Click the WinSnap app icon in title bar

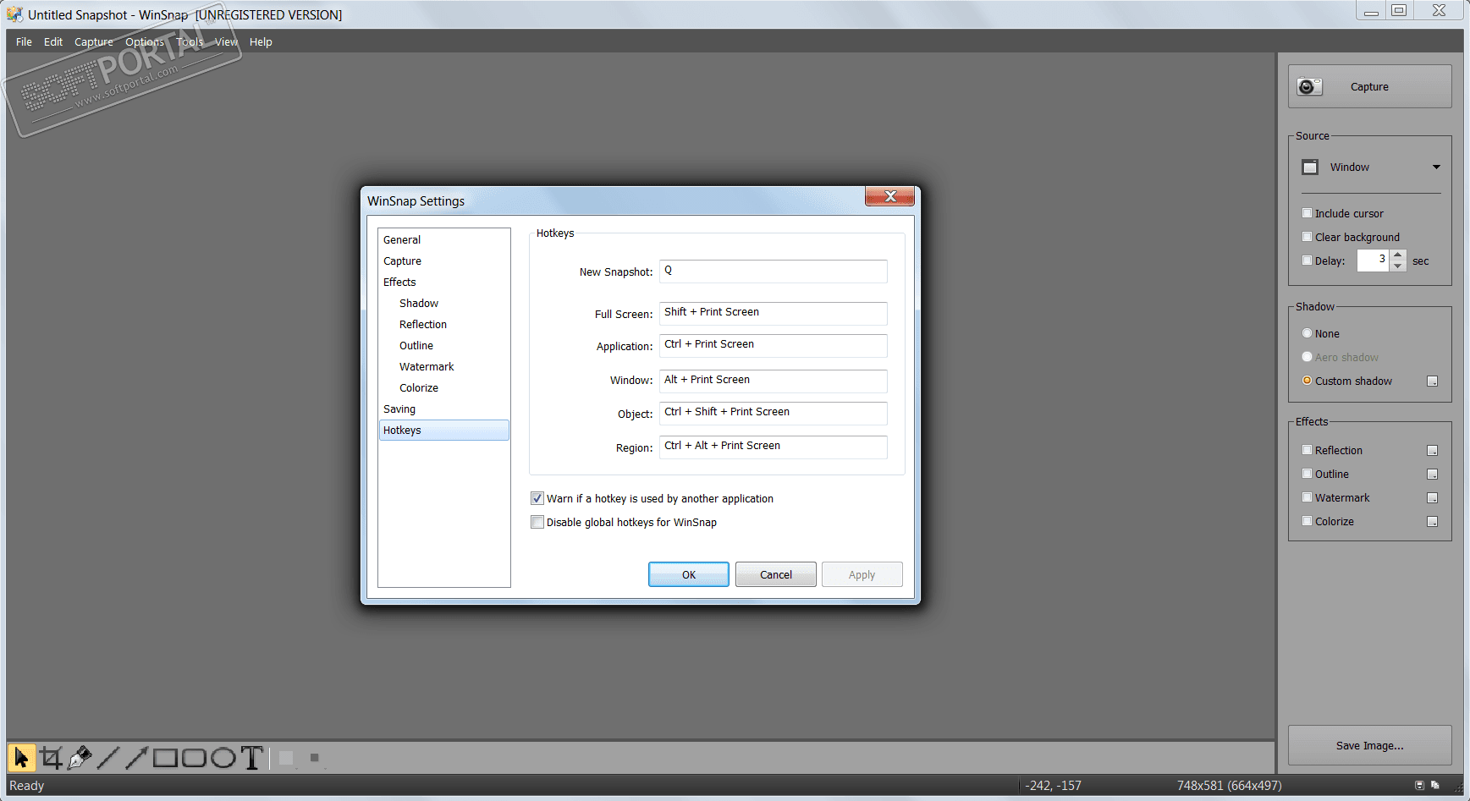tap(14, 14)
